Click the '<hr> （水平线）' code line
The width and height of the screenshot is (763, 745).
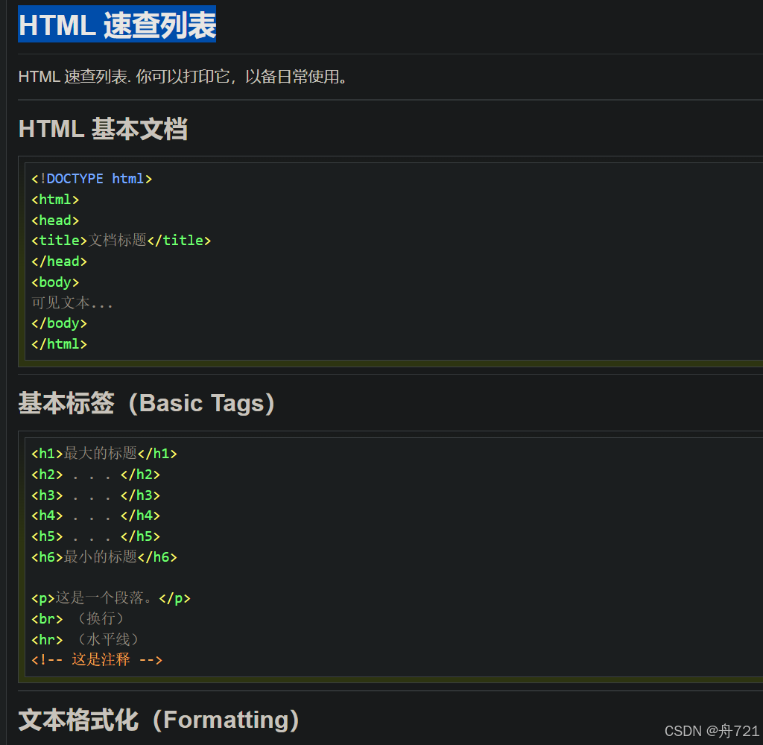85,639
